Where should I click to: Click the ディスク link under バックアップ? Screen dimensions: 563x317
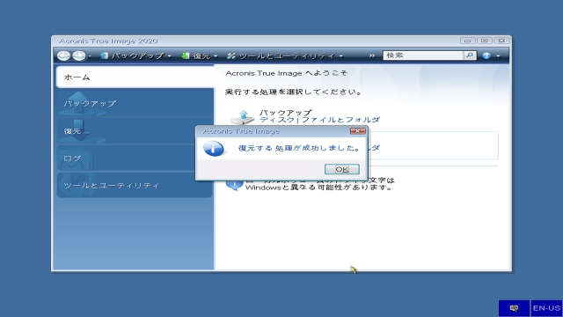click(277, 120)
